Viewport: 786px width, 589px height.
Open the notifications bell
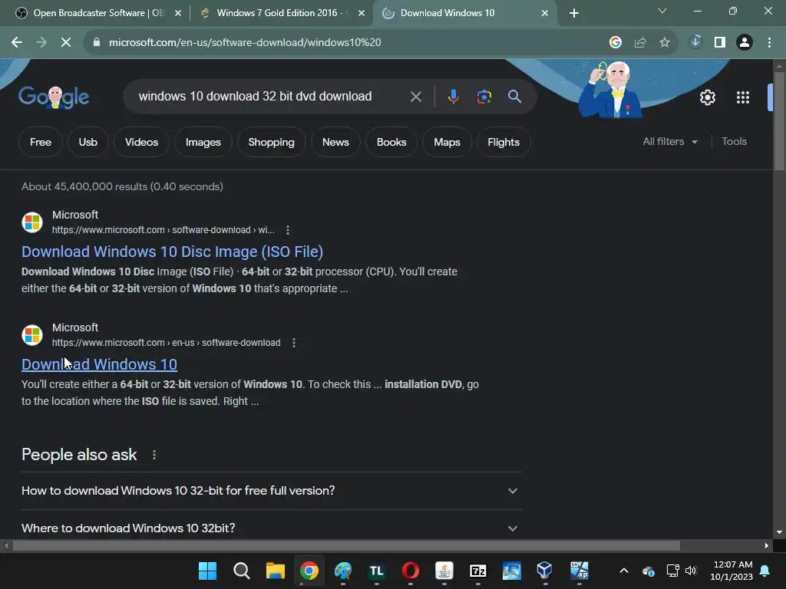tap(765, 571)
